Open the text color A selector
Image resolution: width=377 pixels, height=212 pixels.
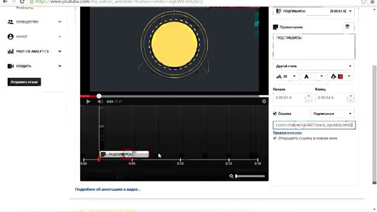pos(313,77)
